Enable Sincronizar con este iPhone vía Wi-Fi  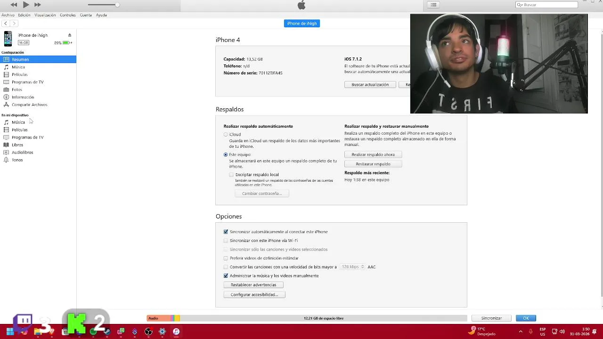226,241
